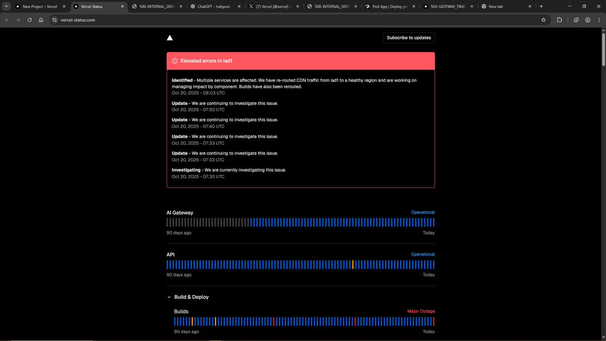
Task: Click the orange incident bar in API uptime
Action: [352, 265]
